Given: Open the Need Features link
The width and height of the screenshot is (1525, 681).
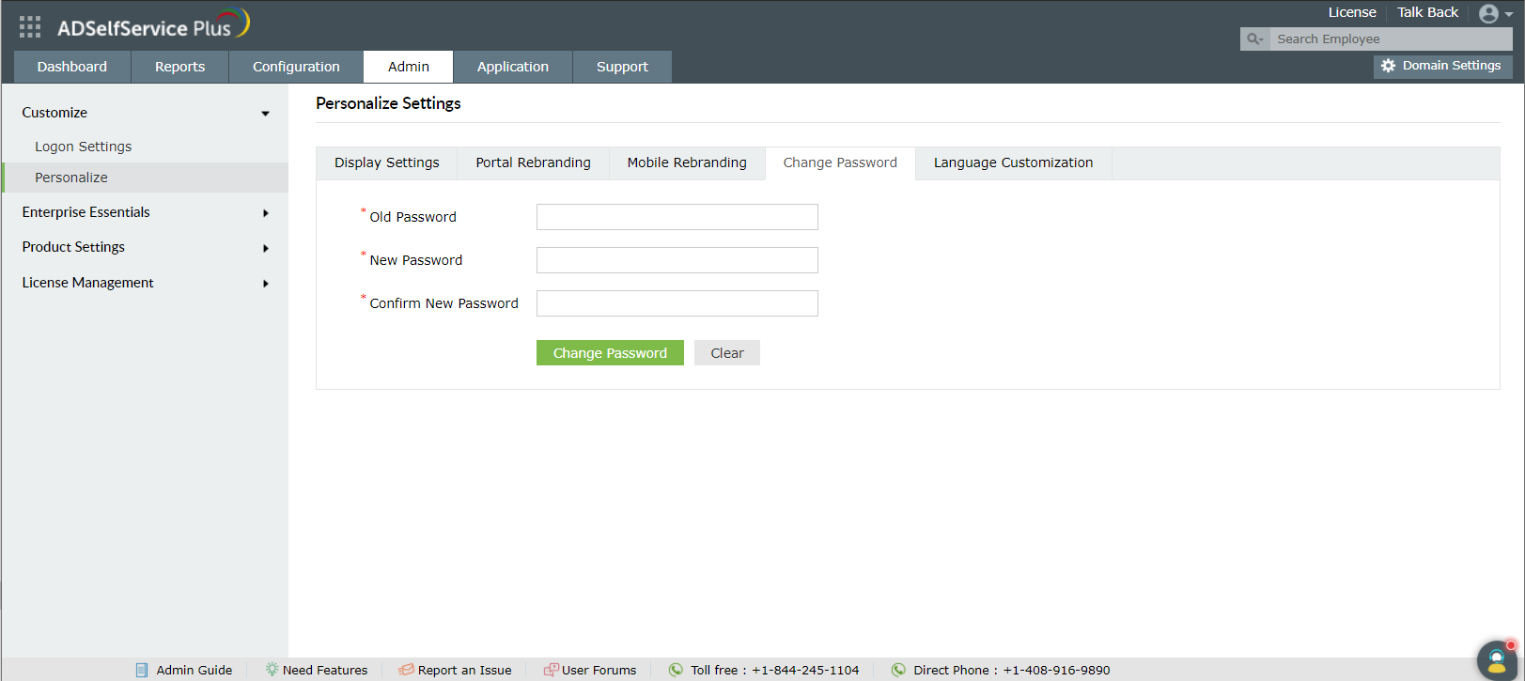Looking at the screenshot, I should (325, 670).
